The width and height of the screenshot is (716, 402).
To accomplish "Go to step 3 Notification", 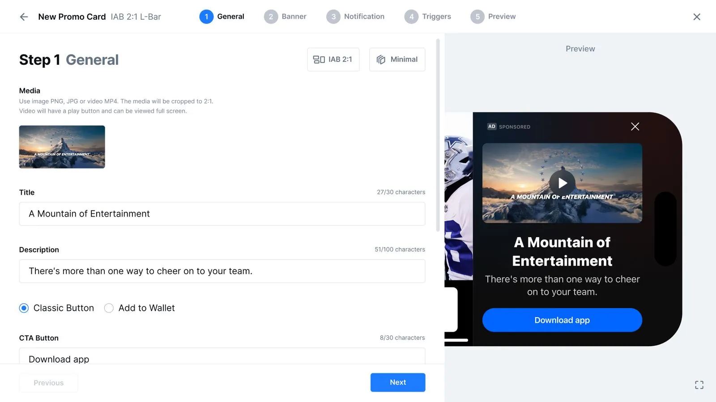I will pos(355,17).
